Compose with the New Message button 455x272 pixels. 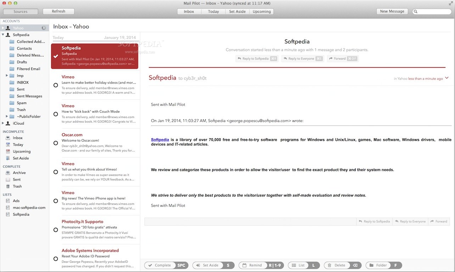pyautogui.click(x=392, y=11)
